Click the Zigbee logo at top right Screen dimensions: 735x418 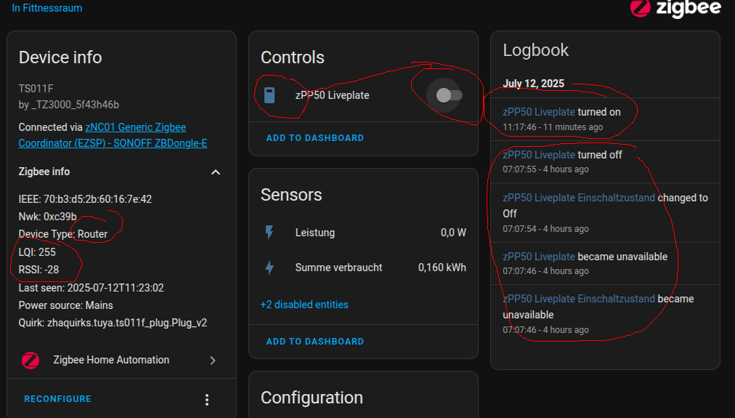tap(675, 8)
